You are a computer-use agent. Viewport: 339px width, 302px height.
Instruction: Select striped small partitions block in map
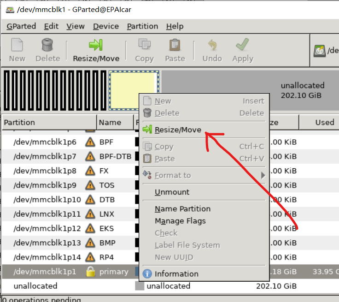pos(55,90)
